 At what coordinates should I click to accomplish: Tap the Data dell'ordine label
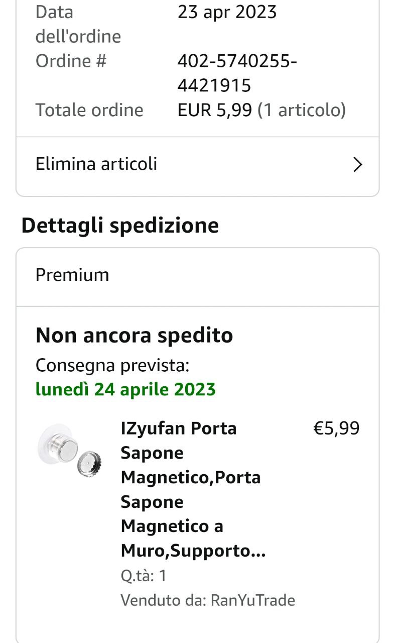click(78, 24)
